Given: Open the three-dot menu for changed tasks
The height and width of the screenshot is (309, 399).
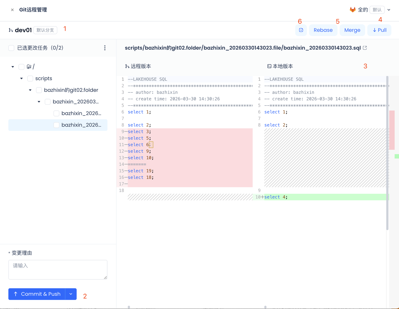Looking at the screenshot, I should (105, 48).
